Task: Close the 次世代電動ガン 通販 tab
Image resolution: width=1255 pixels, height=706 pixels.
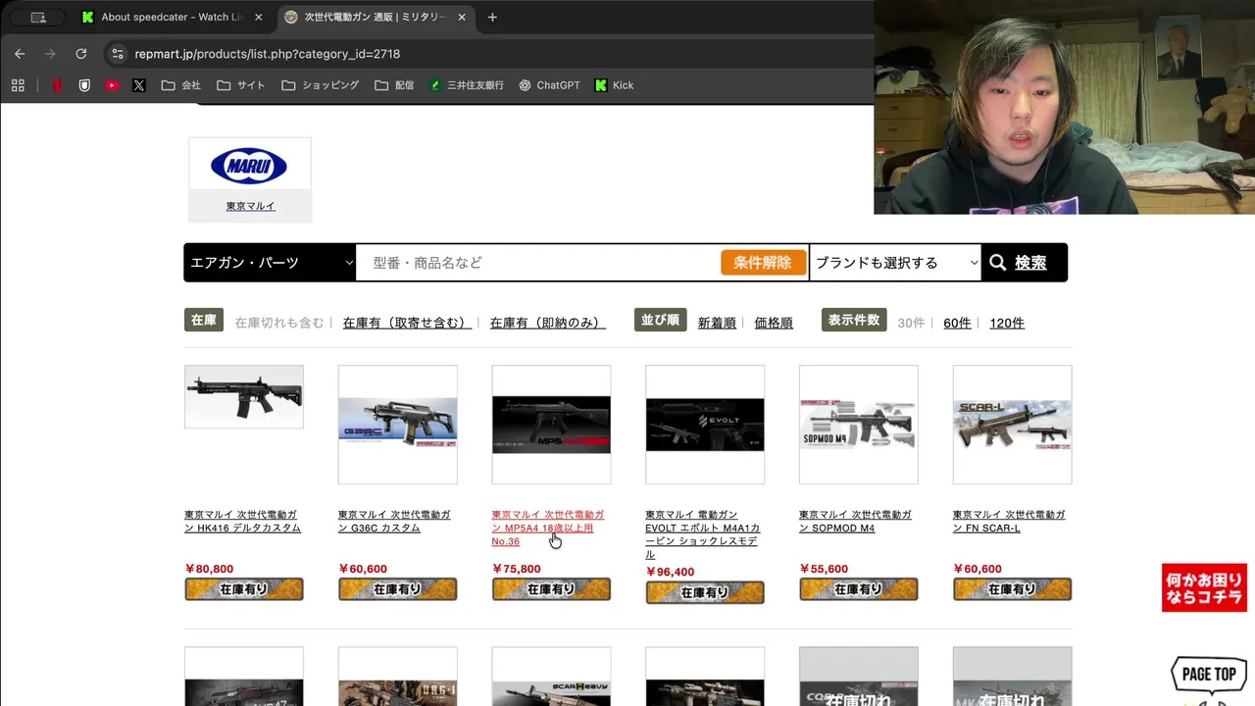Action: pos(462,17)
